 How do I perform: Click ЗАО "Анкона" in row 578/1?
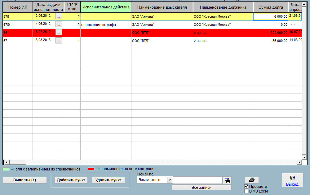coord(162,25)
